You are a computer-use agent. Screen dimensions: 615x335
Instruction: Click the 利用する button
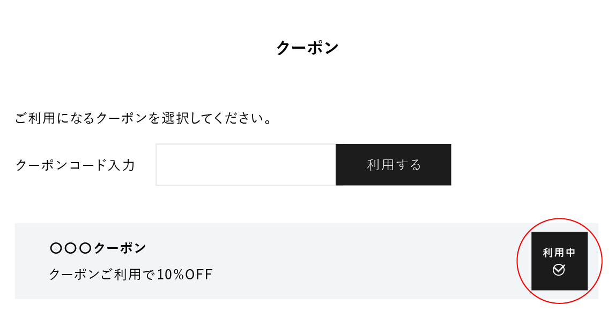point(394,165)
